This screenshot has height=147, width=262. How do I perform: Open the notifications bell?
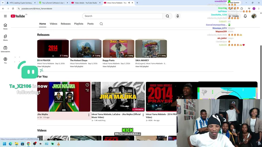click(245, 16)
